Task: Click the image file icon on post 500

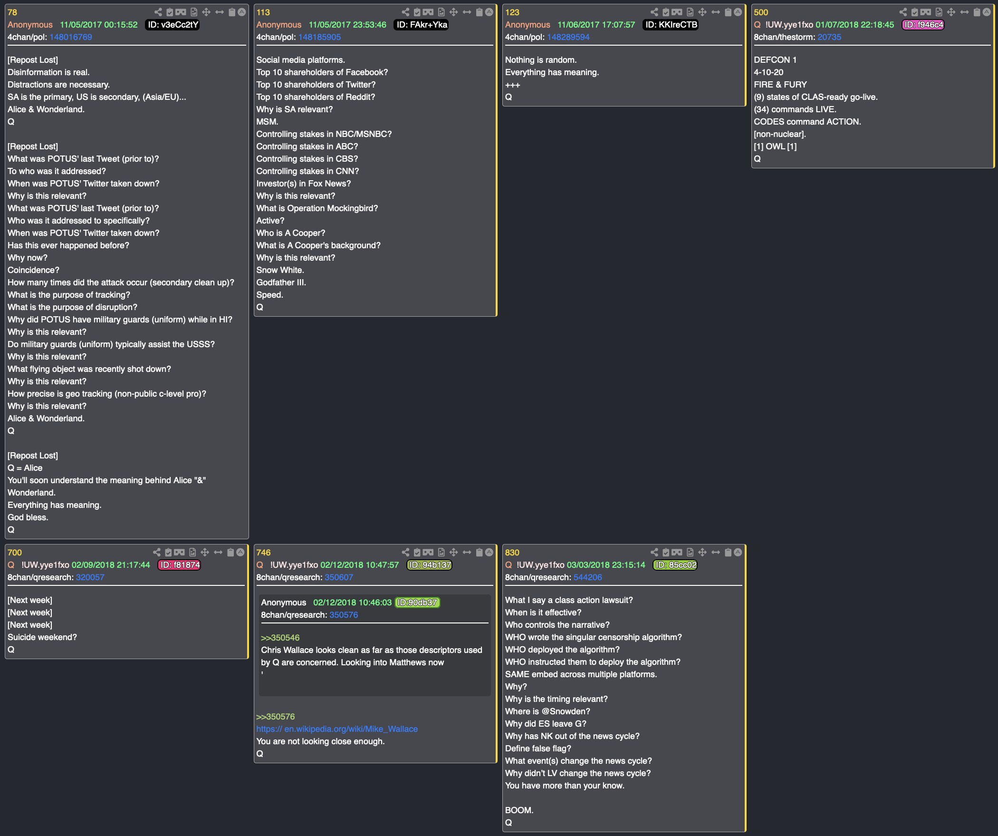Action: coord(939,12)
